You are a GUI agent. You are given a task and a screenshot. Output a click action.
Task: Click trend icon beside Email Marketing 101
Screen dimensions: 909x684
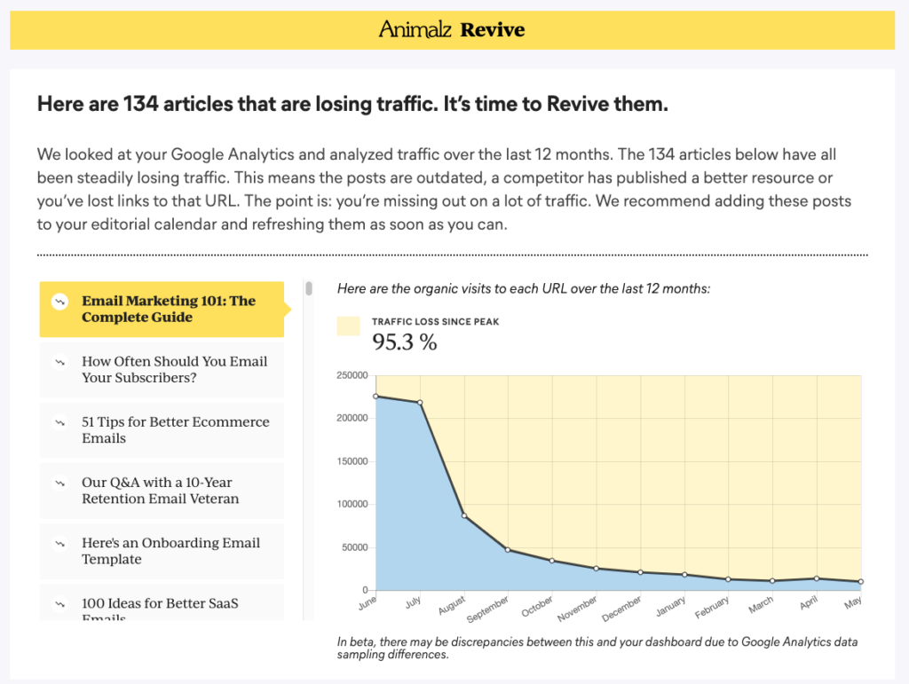(x=59, y=302)
